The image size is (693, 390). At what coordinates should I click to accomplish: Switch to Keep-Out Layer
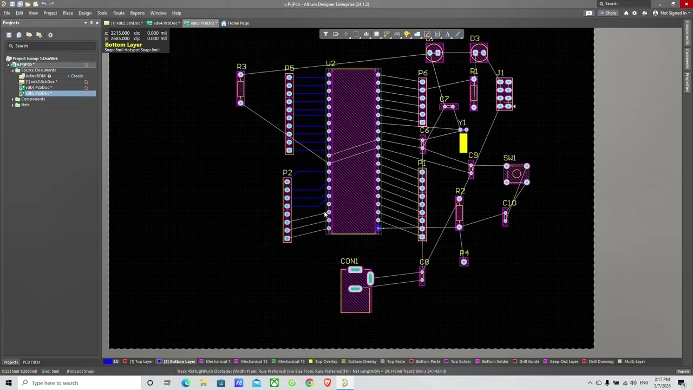click(x=561, y=361)
